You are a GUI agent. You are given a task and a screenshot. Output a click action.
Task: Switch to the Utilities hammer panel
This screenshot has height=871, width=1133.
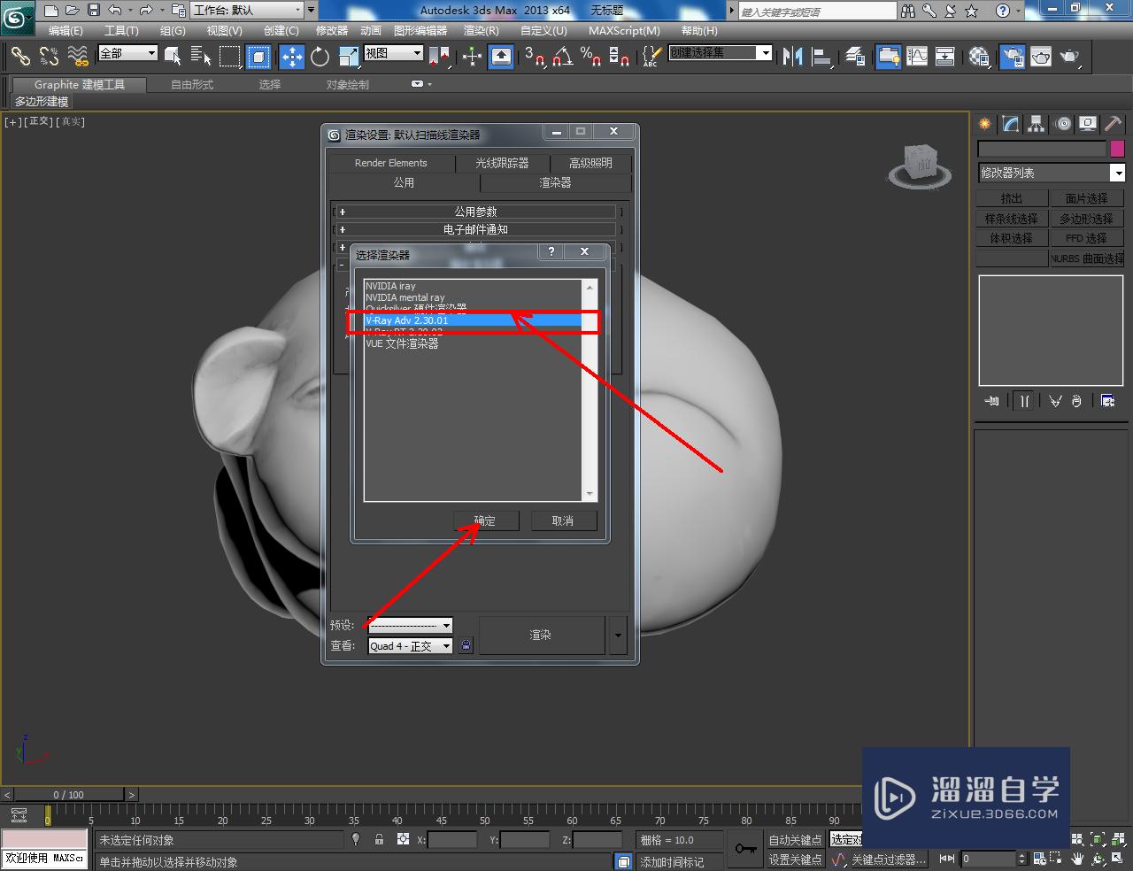[x=1113, y=124]
